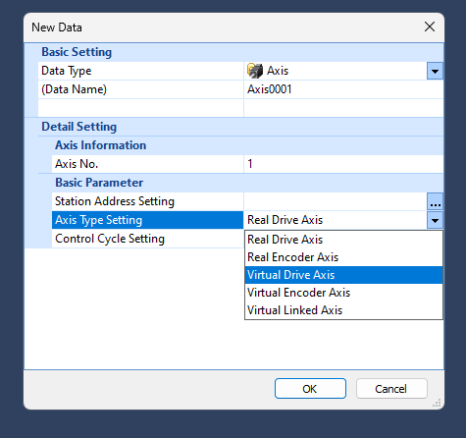Click the Basic Setting section header

(77, 52)
